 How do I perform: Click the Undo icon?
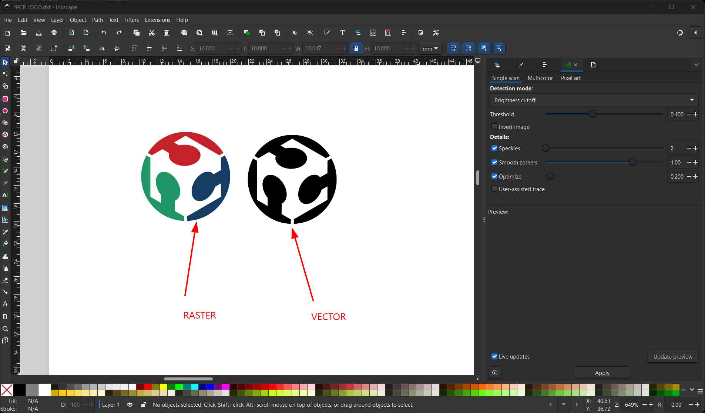(x=104, y=33)
